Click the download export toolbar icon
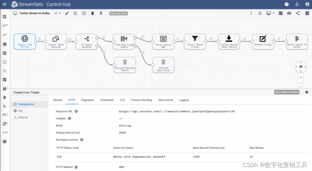 point(101,13)
